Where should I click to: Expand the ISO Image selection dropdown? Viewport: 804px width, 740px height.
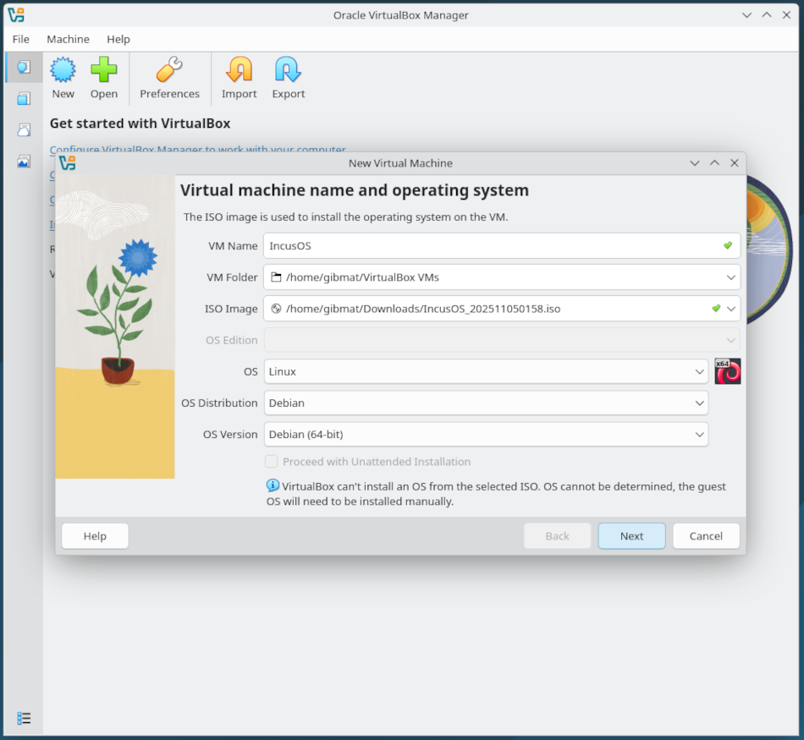(731, 308)
